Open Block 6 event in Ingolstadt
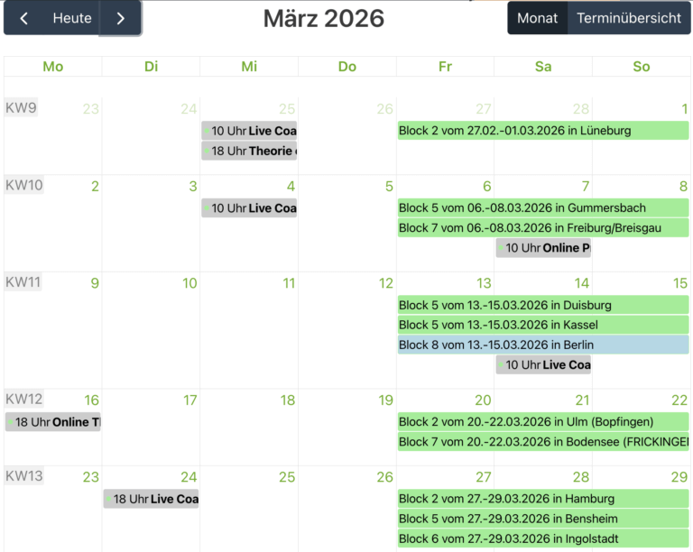The width and height of the screenshot is (693, 552). pos(542,538)
